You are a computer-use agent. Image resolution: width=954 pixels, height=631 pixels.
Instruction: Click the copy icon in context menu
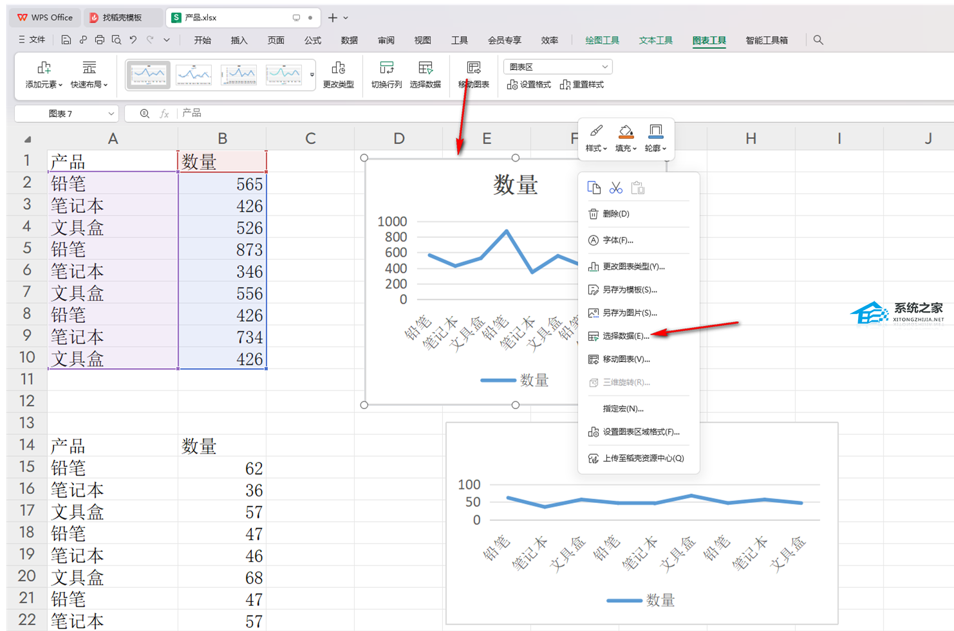click(594, 188)
